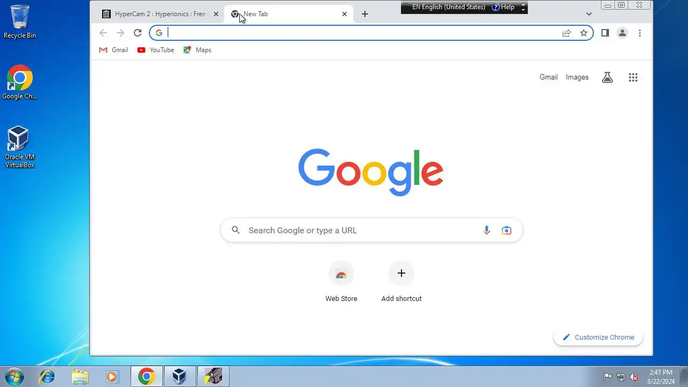
Task: Click the Images link on Google page
Action: [x=577, y=77]
